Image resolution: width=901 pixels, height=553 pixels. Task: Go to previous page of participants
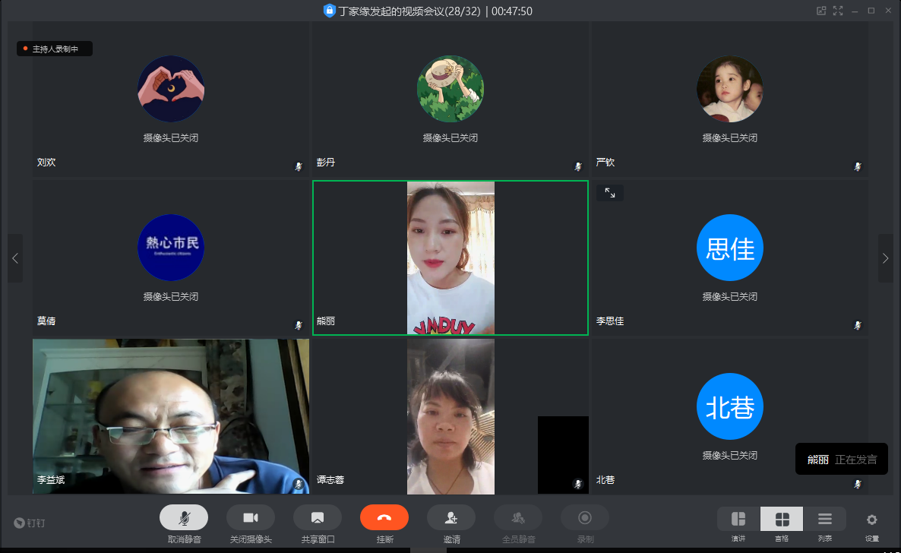coord(15,258)
